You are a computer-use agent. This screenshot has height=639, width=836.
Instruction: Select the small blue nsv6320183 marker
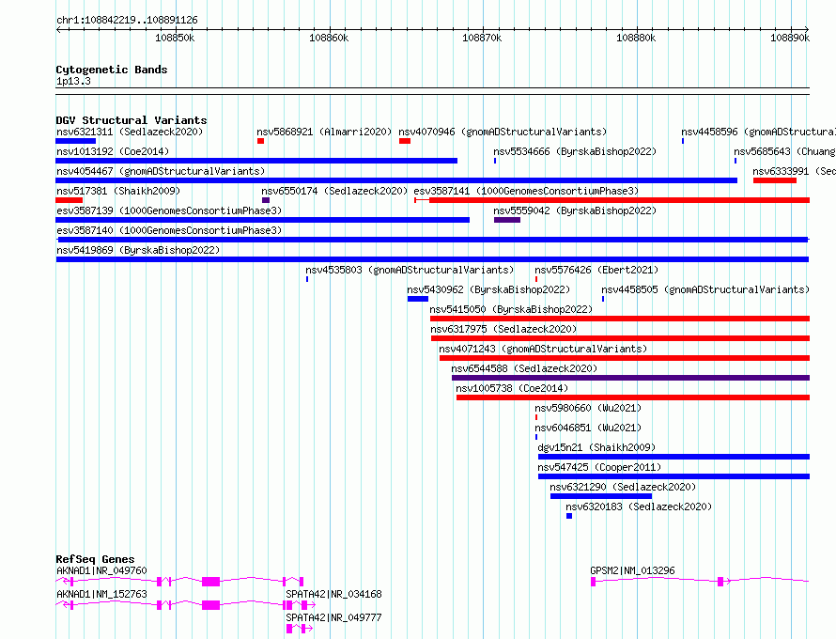pos(569,516)
